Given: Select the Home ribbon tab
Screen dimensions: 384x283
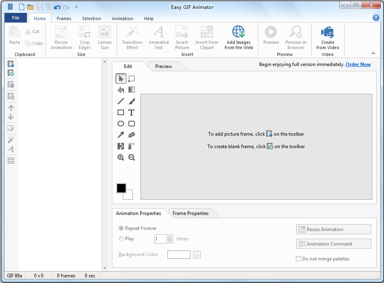Looking at the screenshot, I should pos(40,19).
